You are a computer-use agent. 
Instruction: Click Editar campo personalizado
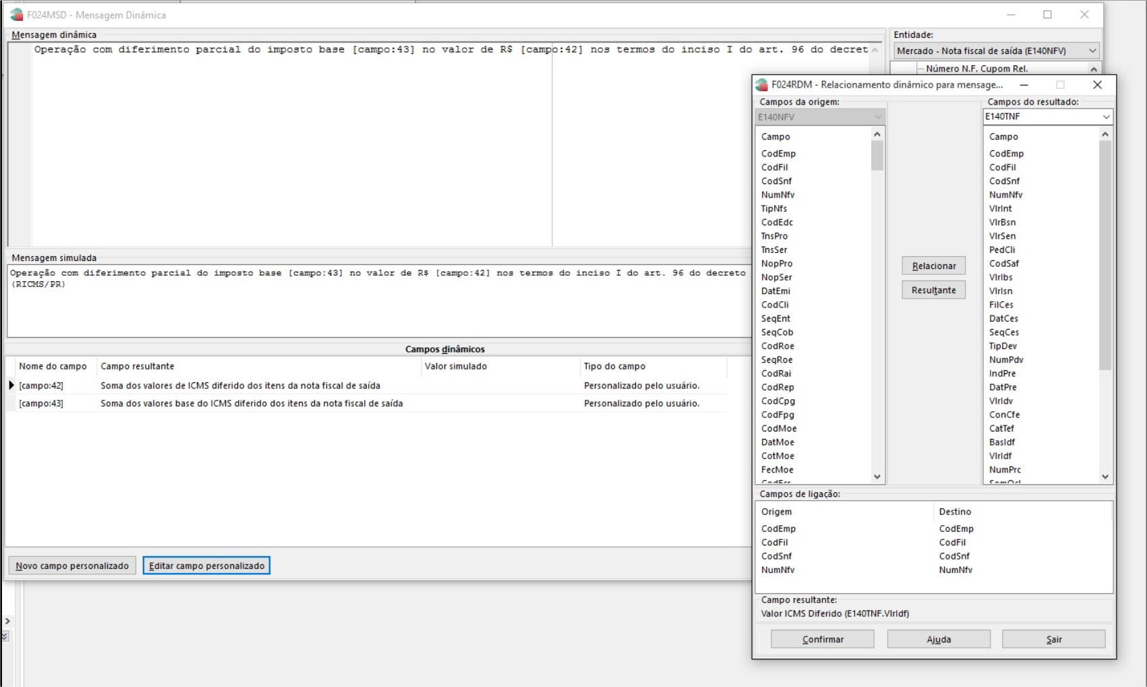206,566
